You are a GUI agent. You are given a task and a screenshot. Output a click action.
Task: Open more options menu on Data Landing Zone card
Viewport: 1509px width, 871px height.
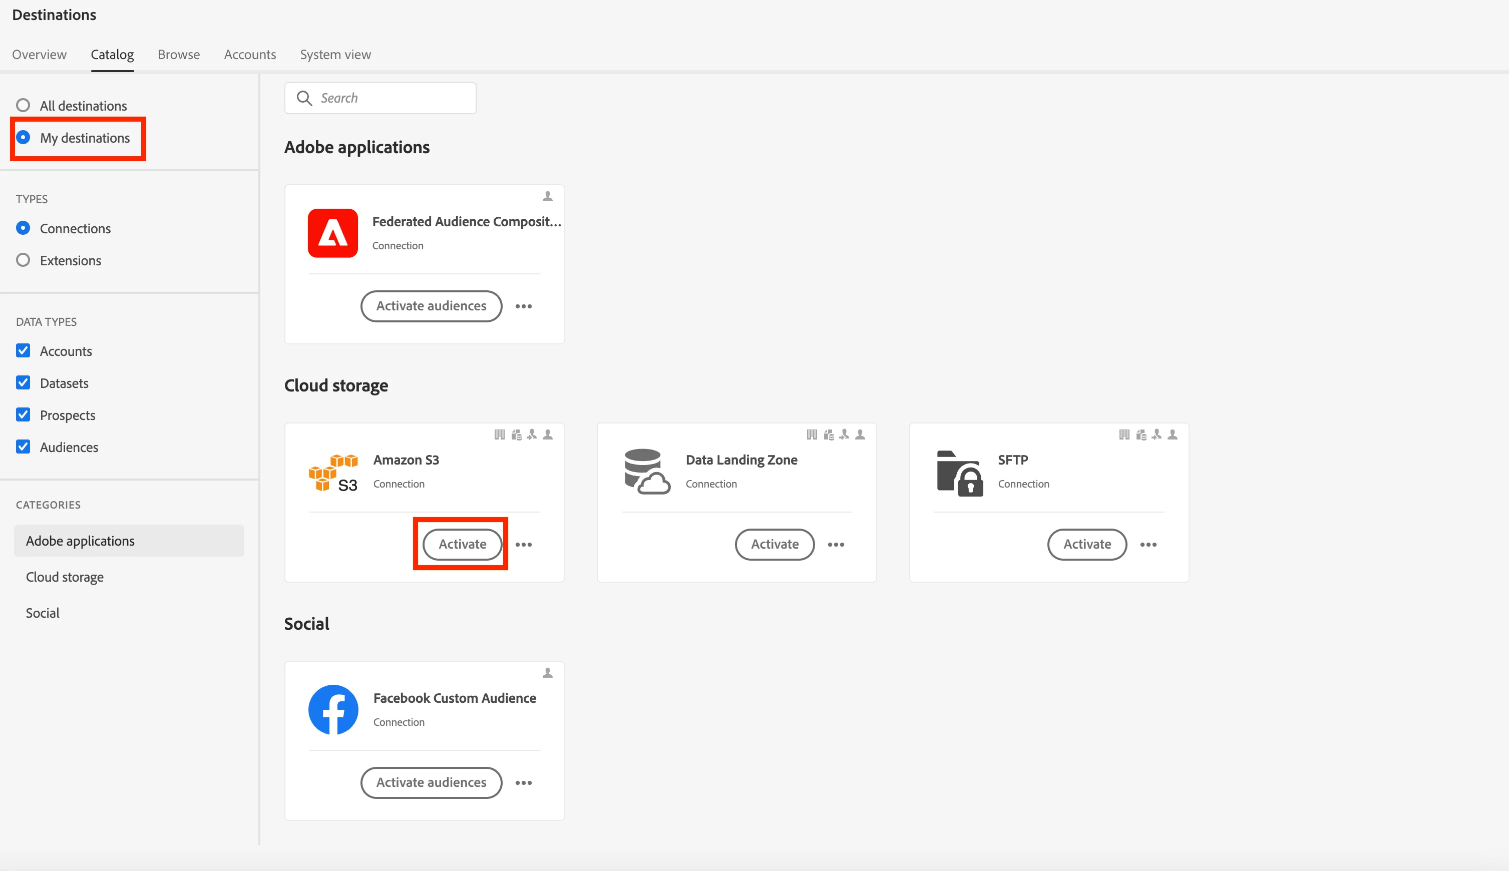click(836, 545)
